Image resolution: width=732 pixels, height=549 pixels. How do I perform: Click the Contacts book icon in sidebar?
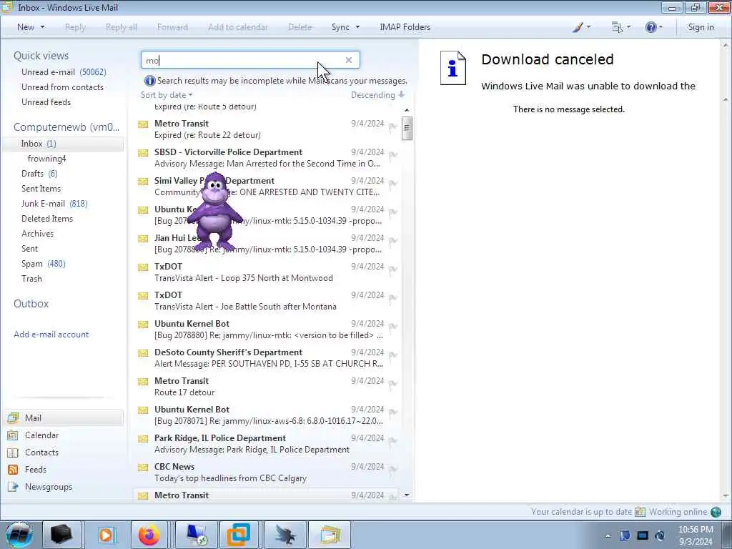tap(13, 452)
